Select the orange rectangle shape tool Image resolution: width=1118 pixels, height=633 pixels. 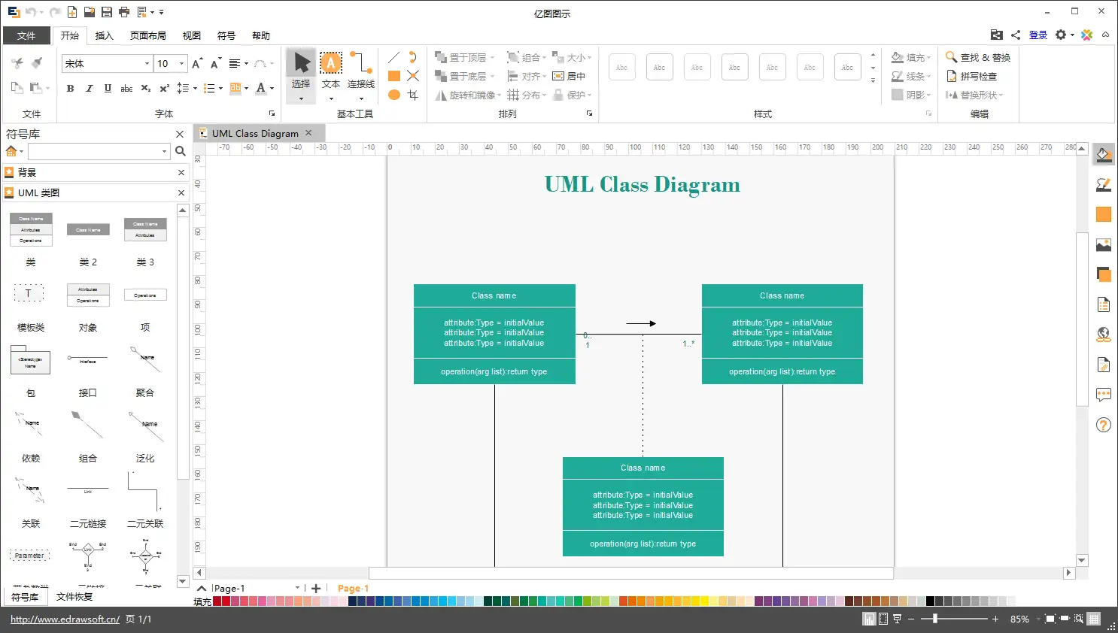[x=393, y=76]
